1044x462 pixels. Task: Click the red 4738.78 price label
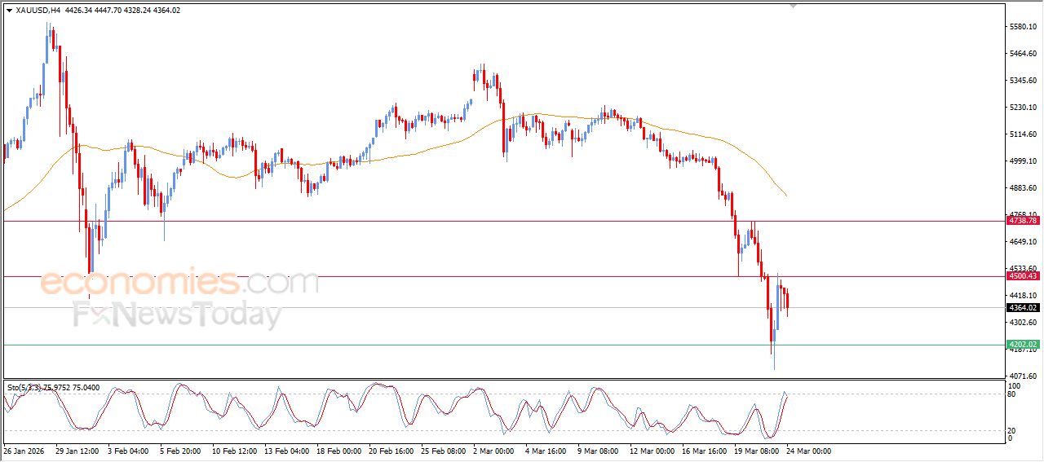coord(1023,221)
